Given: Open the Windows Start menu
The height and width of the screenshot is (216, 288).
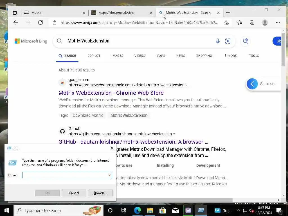Looking at the screenshot, I should pyautogui.click(x=7, y=210).
